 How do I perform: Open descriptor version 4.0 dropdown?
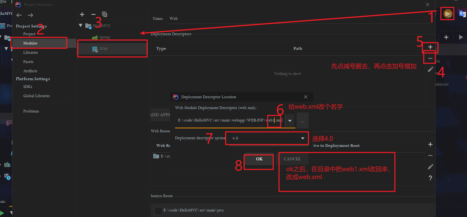267,138
